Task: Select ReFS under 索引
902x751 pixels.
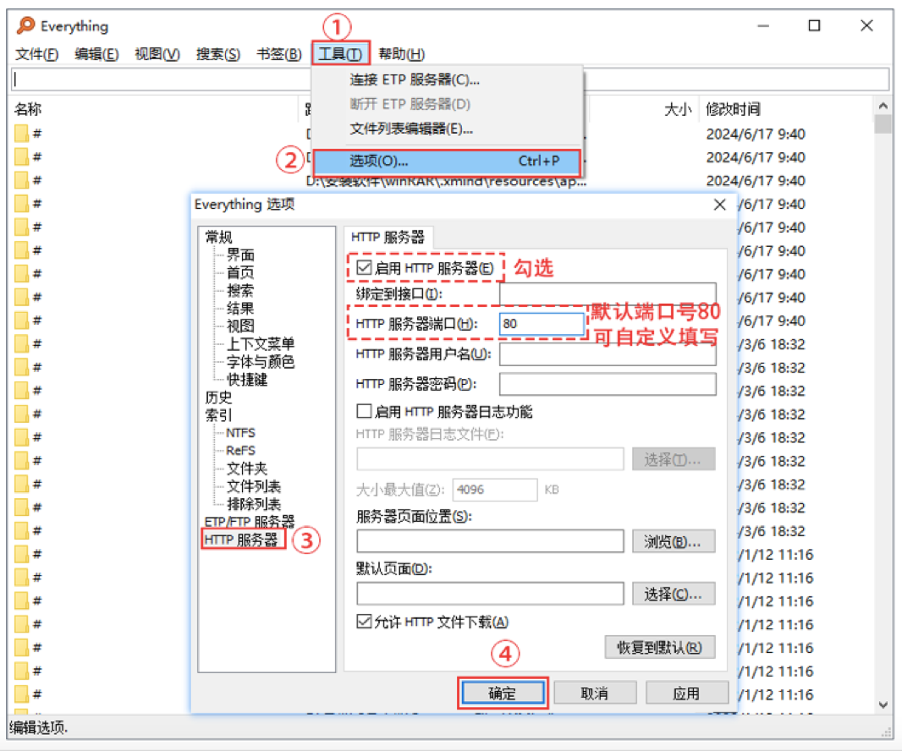Action: [x=240, y=451]
